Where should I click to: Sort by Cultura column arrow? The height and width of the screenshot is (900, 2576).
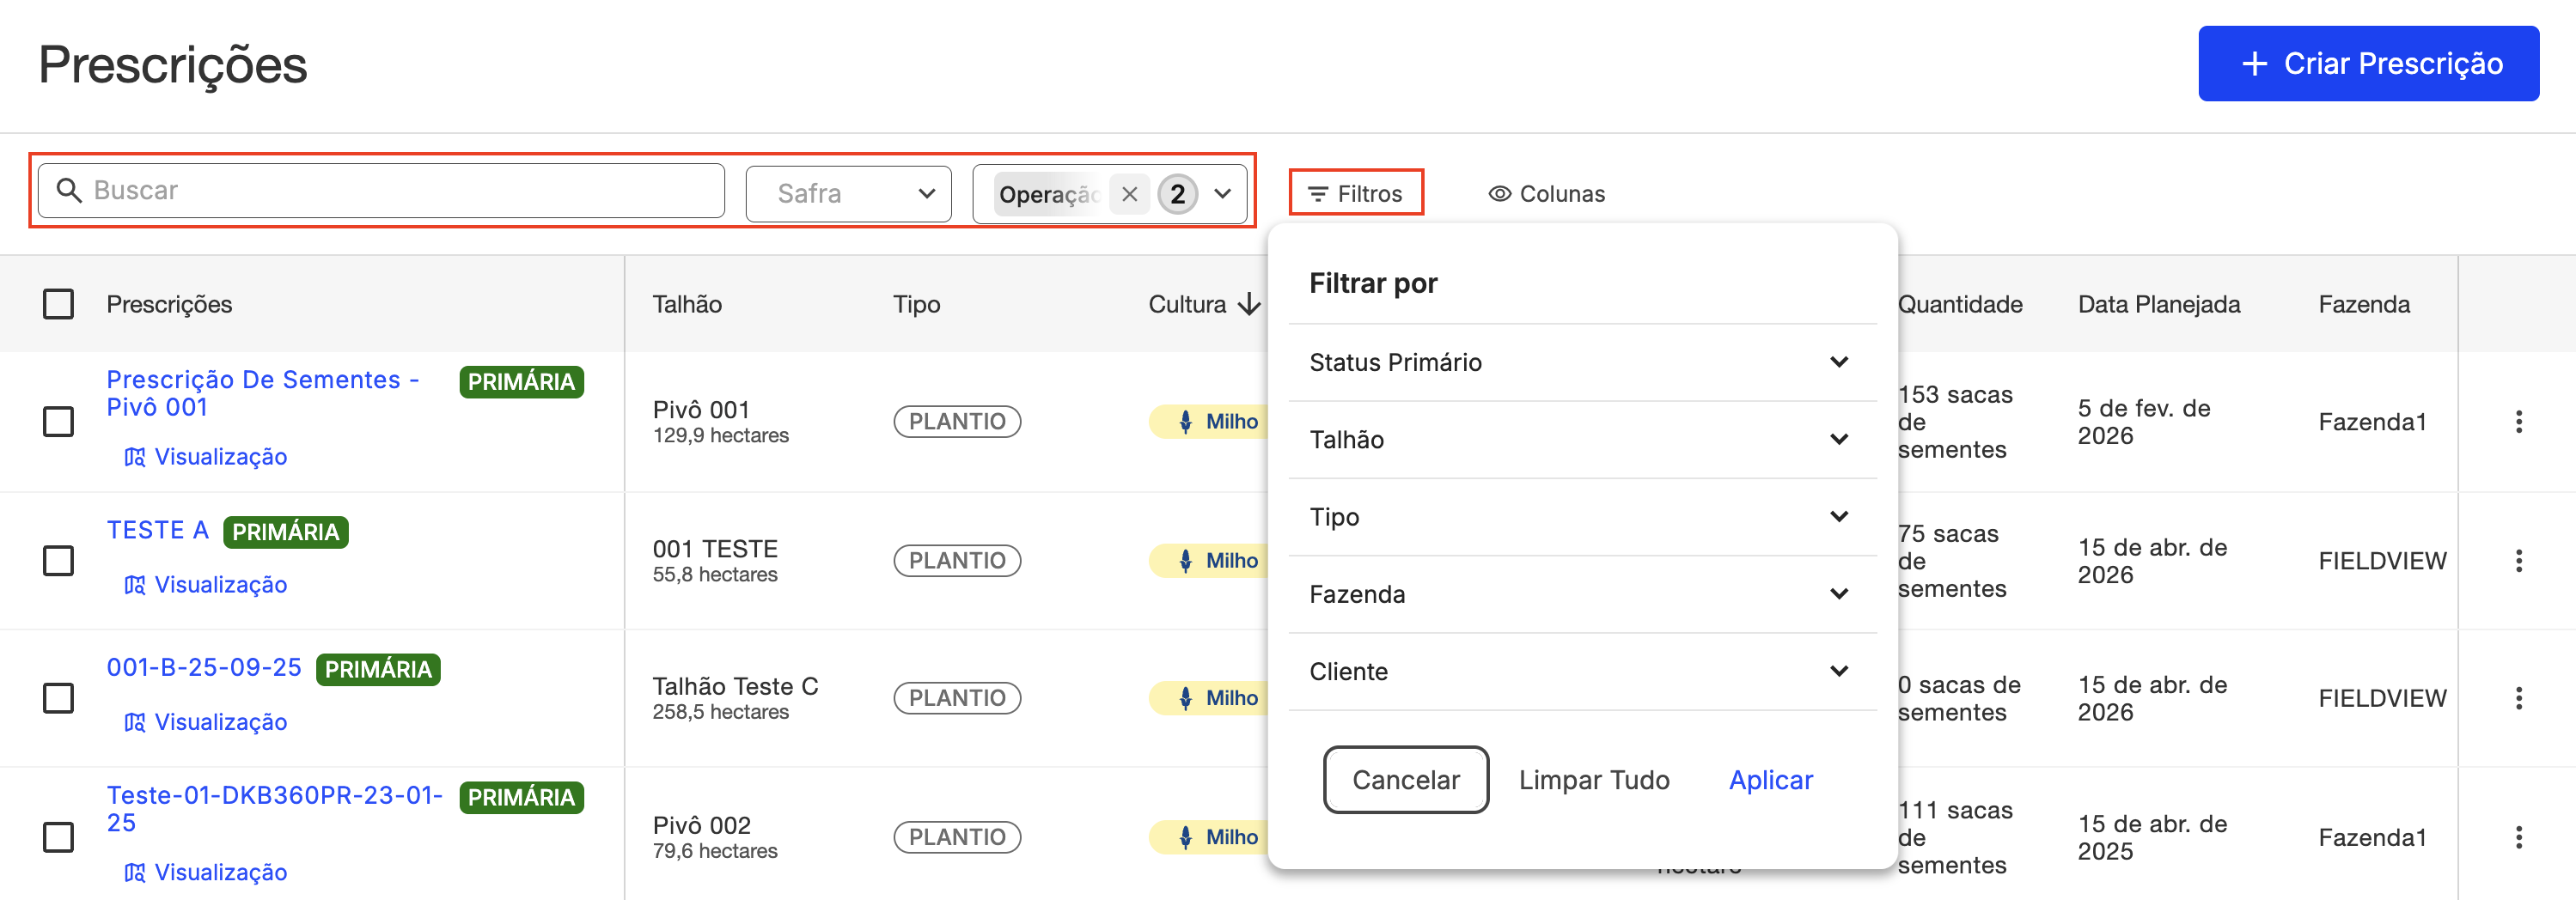(1248, 304)
